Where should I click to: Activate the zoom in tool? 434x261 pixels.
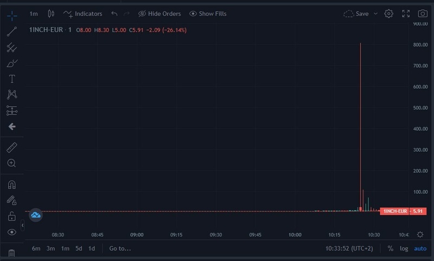11,163
